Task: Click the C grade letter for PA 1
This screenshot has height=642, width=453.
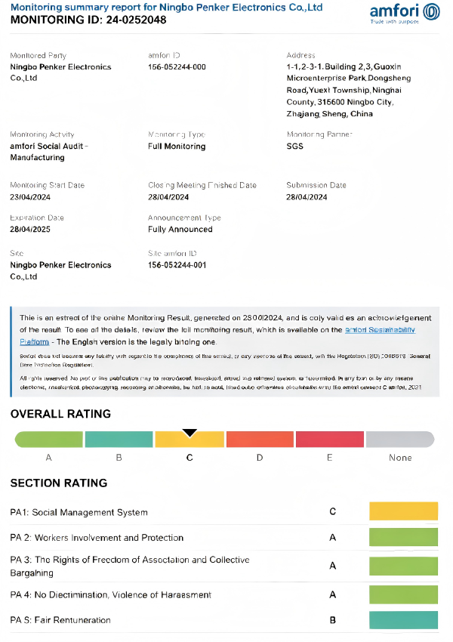Action: 333,511
